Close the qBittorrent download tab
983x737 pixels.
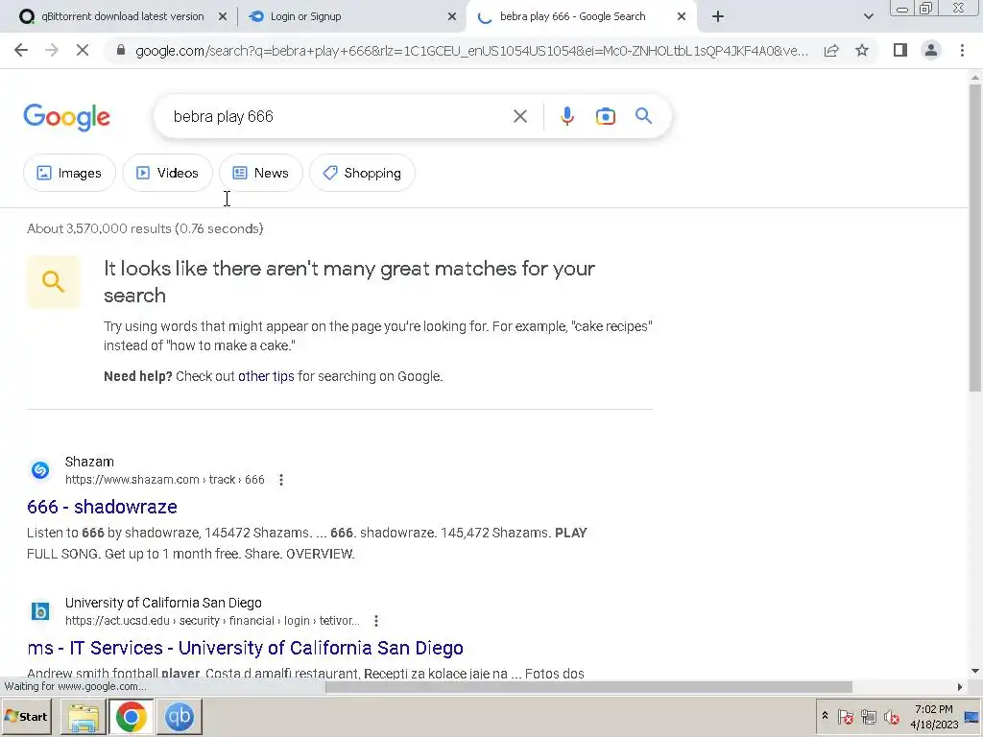[x=223, y=17]
